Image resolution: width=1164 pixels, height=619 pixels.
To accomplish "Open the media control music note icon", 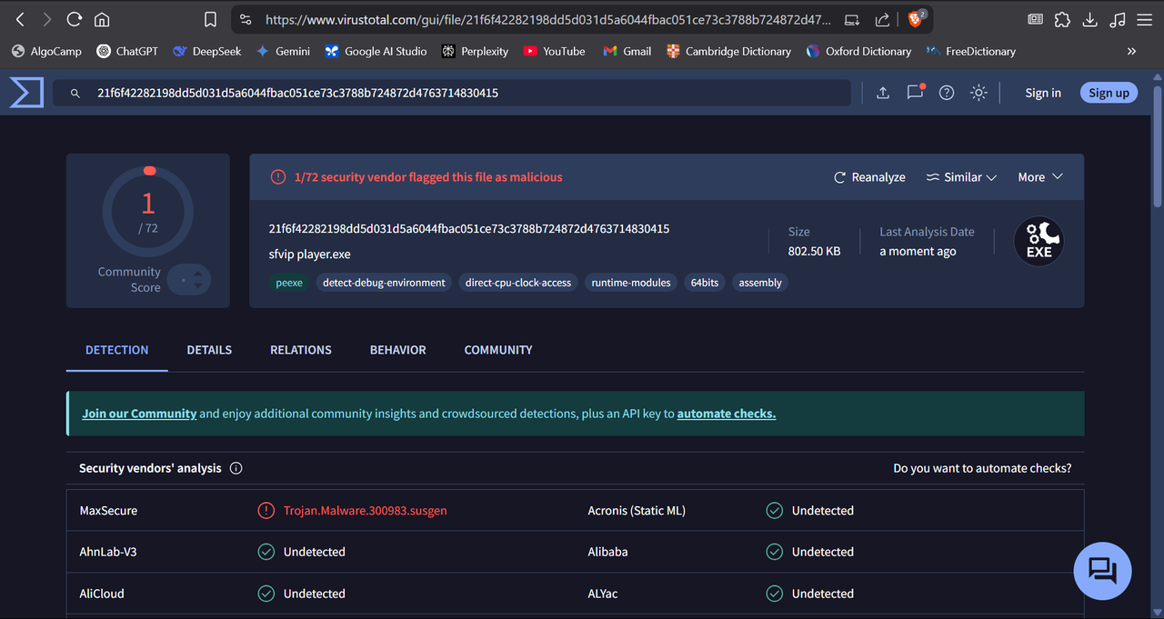I will [1118, 19].
